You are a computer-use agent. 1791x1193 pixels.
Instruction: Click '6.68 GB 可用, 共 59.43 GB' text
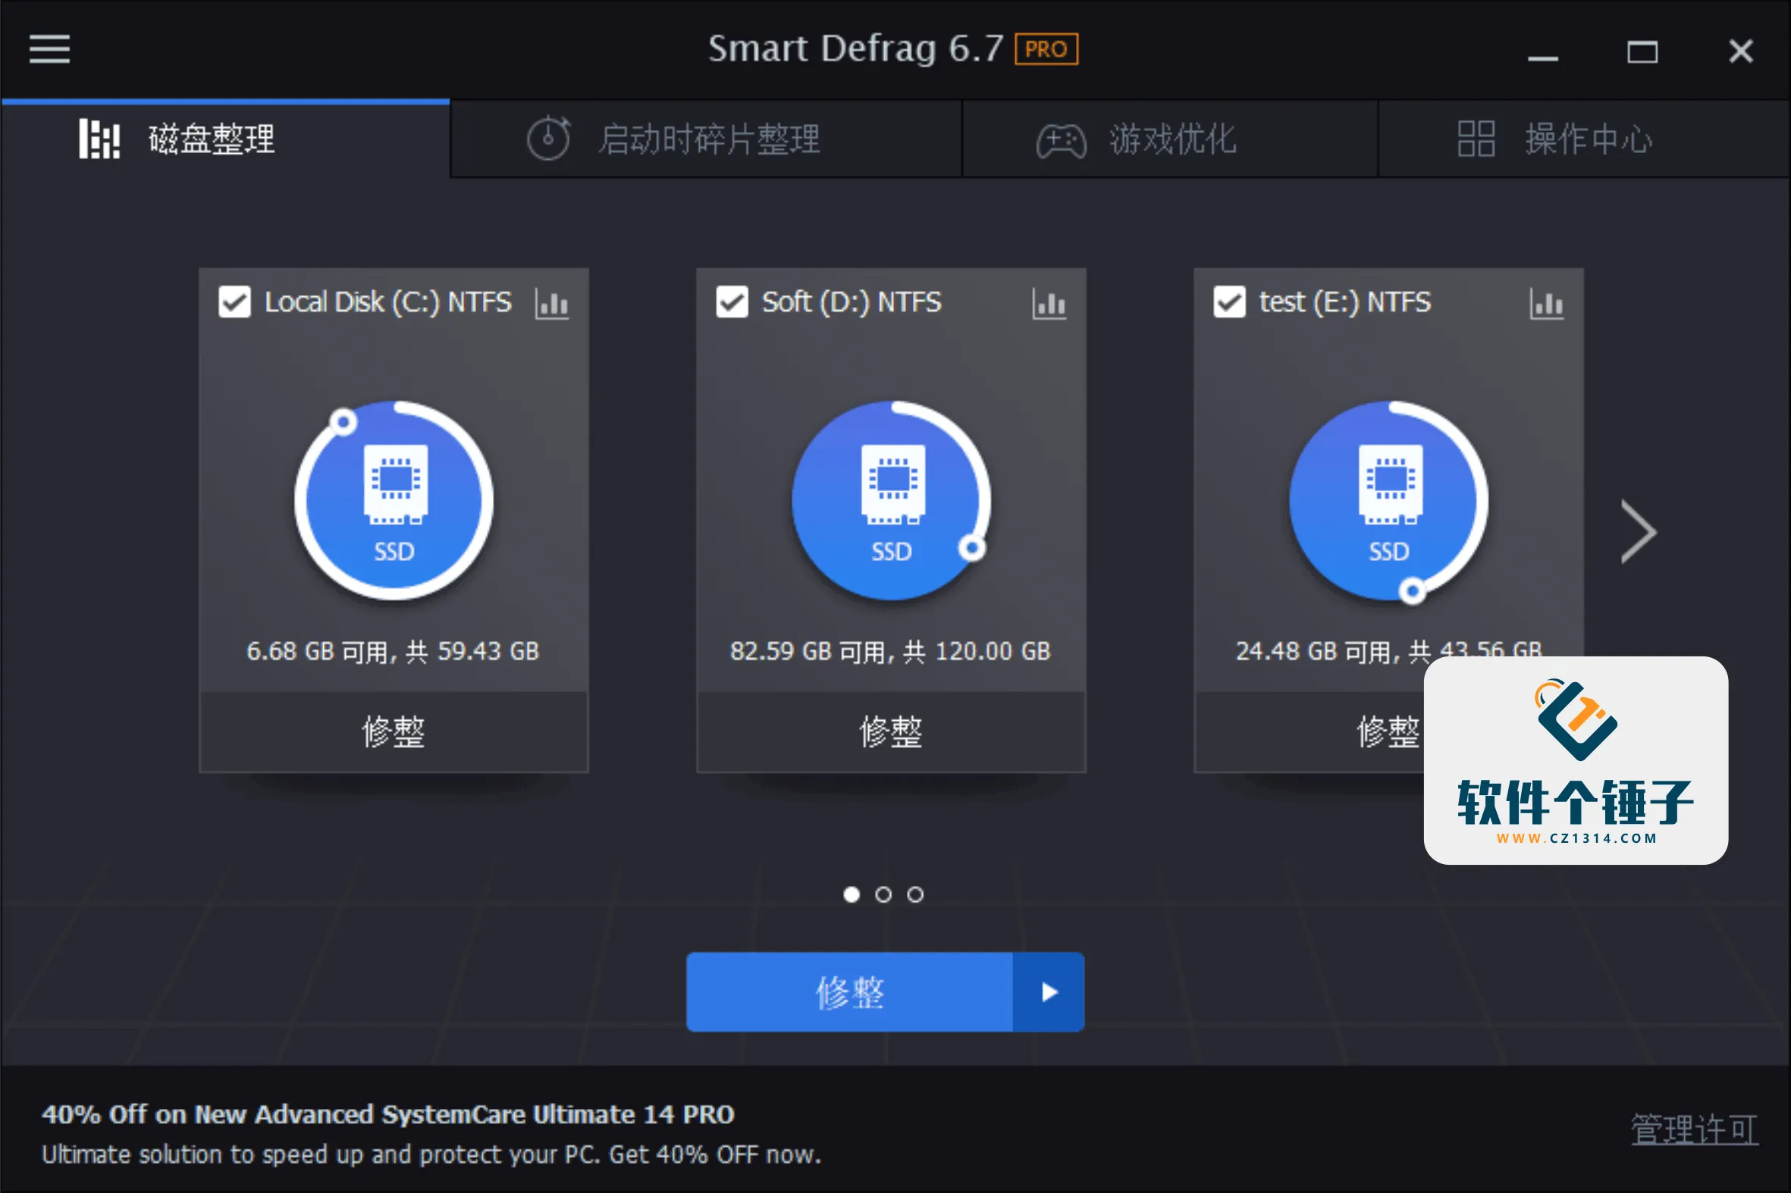(393, 651)
